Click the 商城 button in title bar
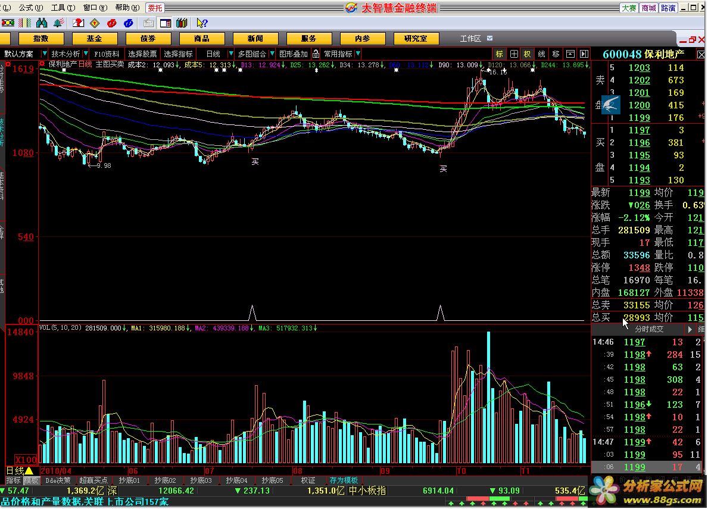Viewport: 708px width, 509px height. 649,8
